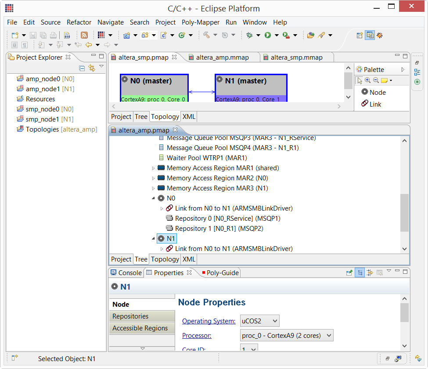Click the Build hammer toolbar icon
This screenshot has height=369, width=428.
coord(207,35)
